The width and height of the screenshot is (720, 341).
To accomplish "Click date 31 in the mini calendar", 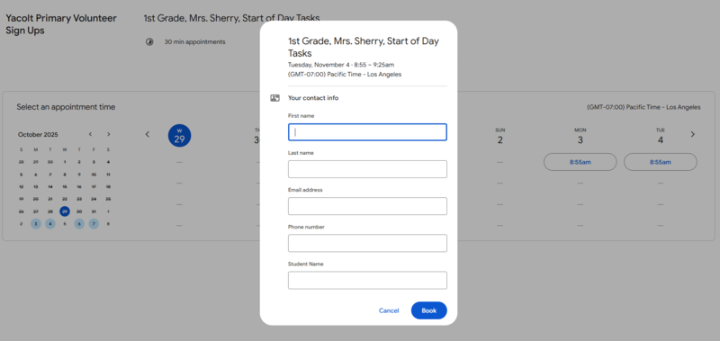I will 94,211.
